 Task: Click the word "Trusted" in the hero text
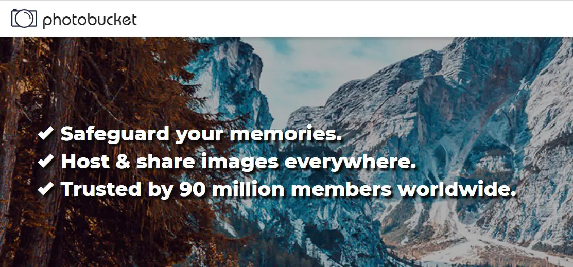tap(101, 189)
